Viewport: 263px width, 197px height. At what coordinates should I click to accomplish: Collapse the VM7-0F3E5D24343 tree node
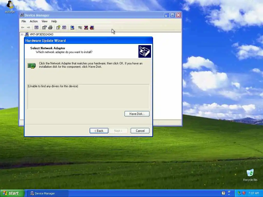[22, 34]
